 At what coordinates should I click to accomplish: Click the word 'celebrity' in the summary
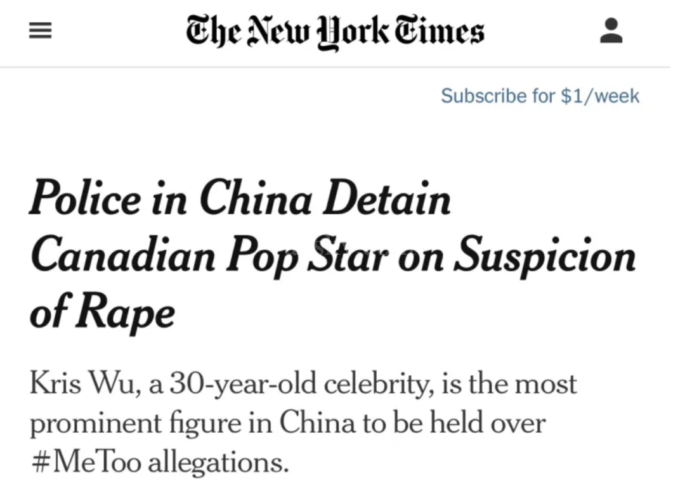[x=369, y=384]
